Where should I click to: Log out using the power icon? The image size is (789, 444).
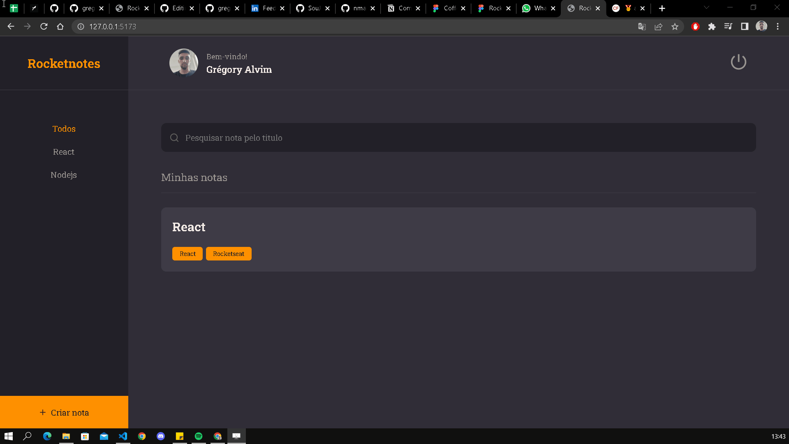tap(738, 62)
